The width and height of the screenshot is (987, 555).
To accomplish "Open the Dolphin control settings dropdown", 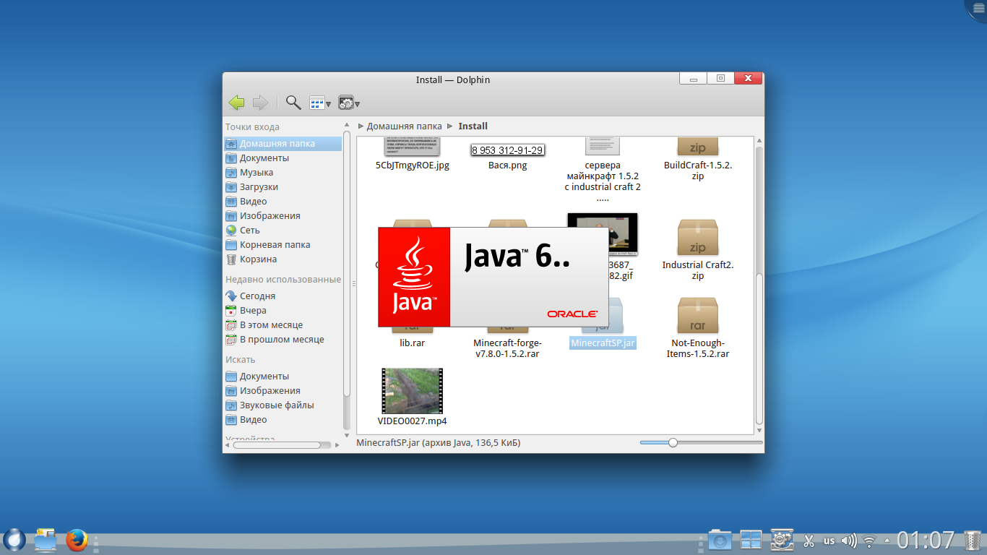I will tap(349, 103).
